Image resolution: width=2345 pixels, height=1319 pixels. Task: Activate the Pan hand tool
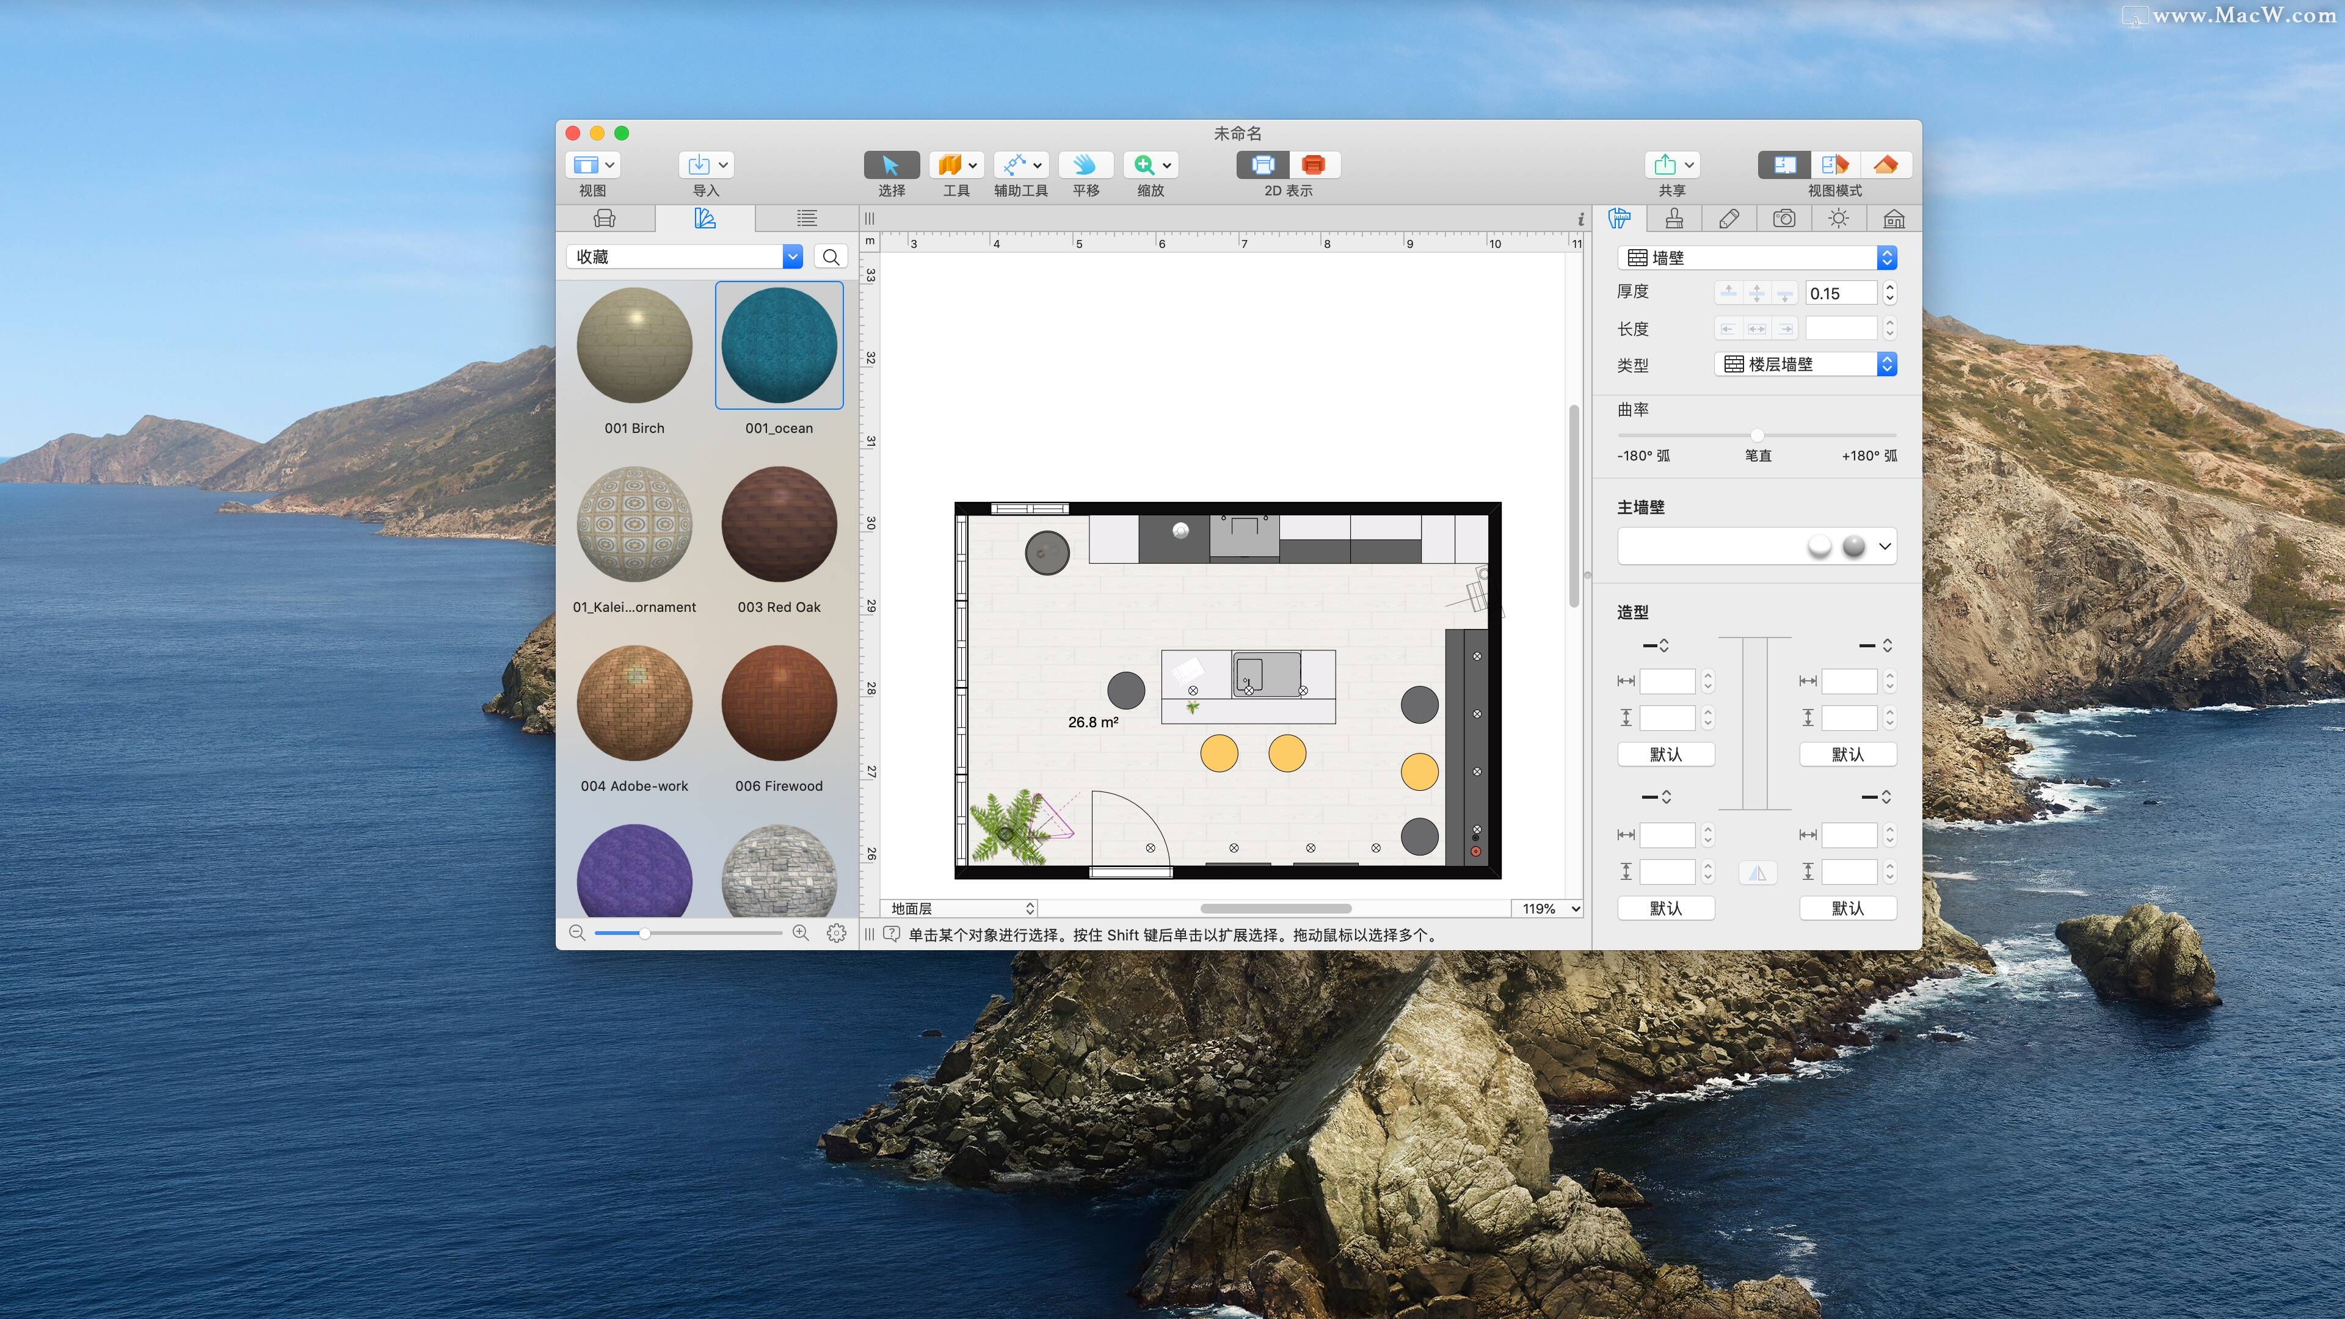coord(1085,165)
